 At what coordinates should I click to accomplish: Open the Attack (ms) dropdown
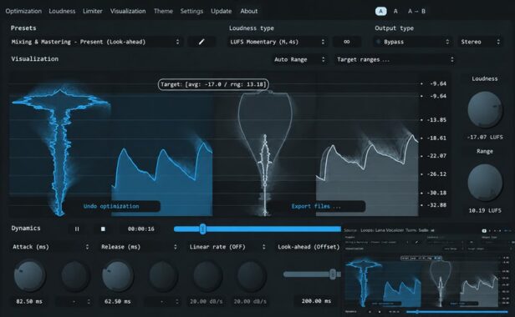pyautogui.click(x=50, y=247)
